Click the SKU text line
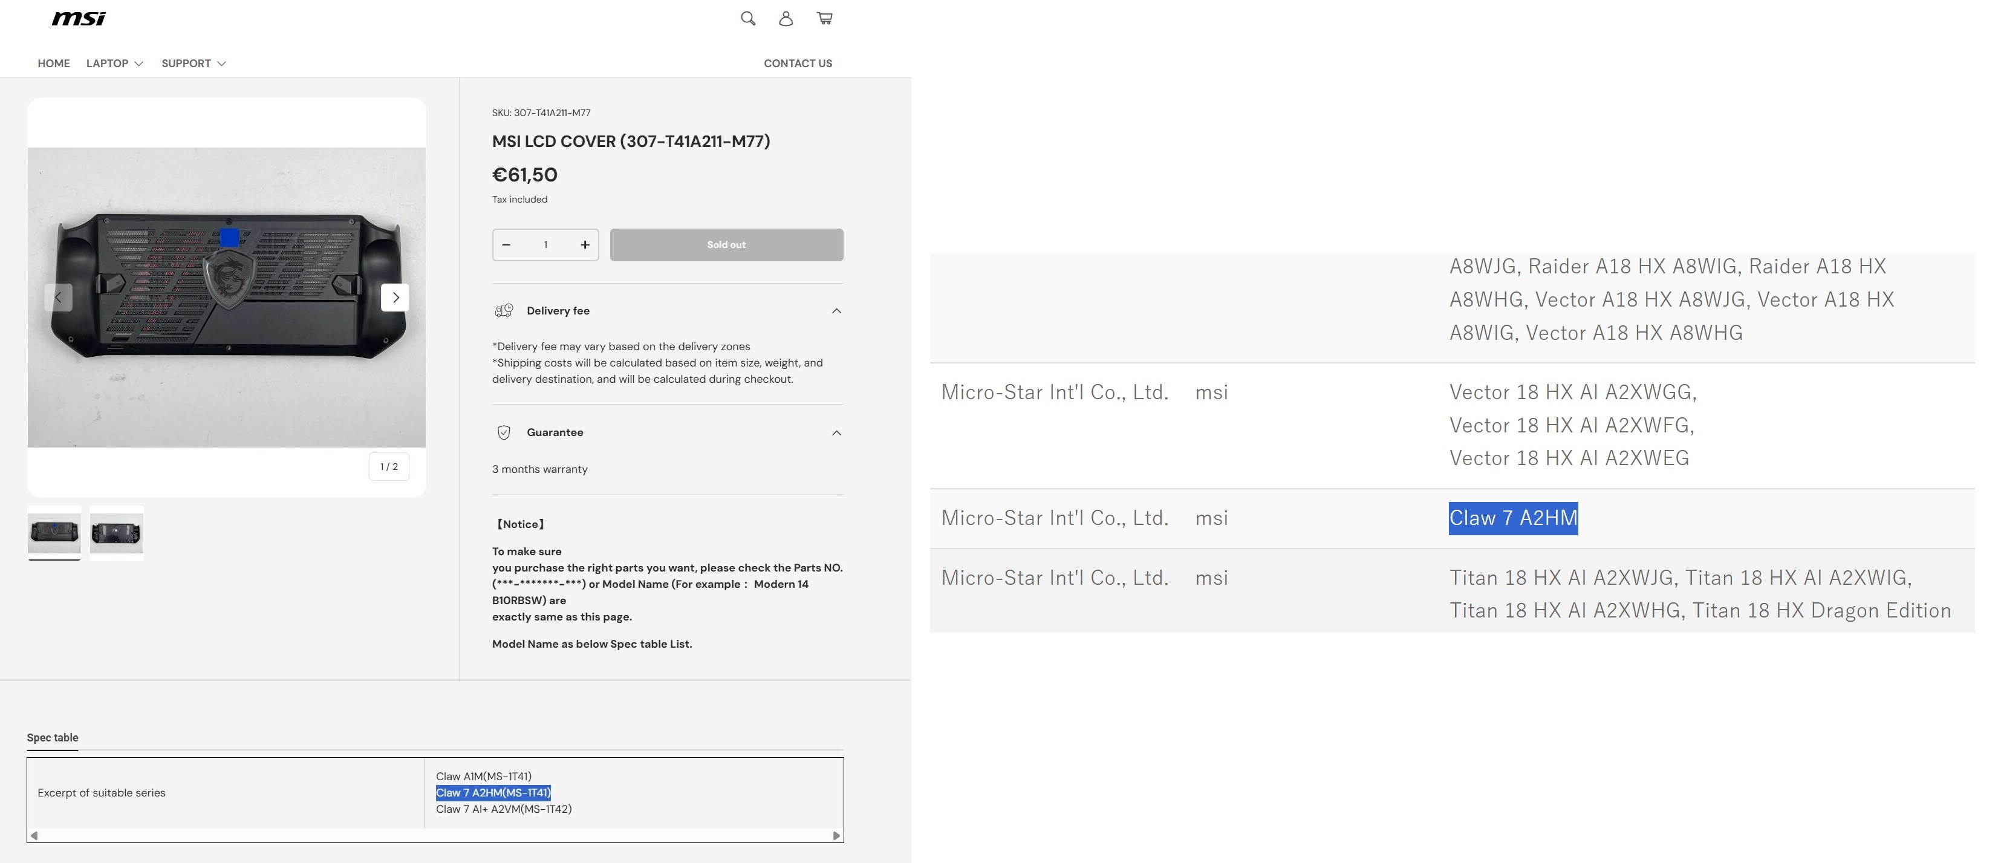Screen dimensions: 1998x863 [x=541, y=113]
